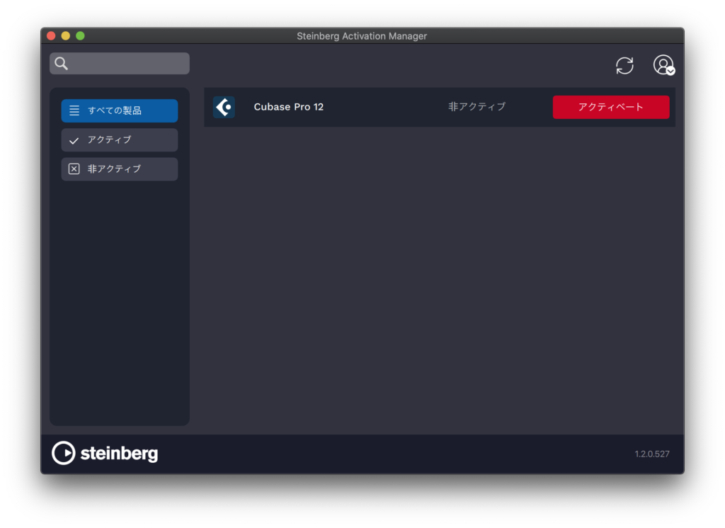Screen dimensions: 725x528
Task: Click the crossed-box icon on 非アクティブ filter
Action: (74, 169)
